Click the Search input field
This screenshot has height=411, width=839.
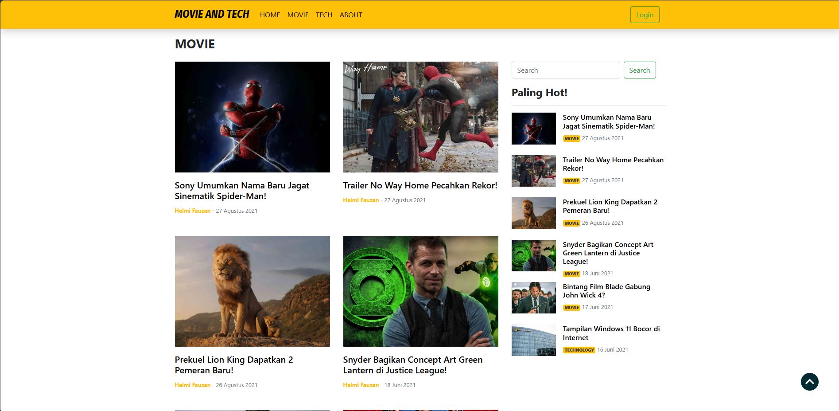[566, 70]
